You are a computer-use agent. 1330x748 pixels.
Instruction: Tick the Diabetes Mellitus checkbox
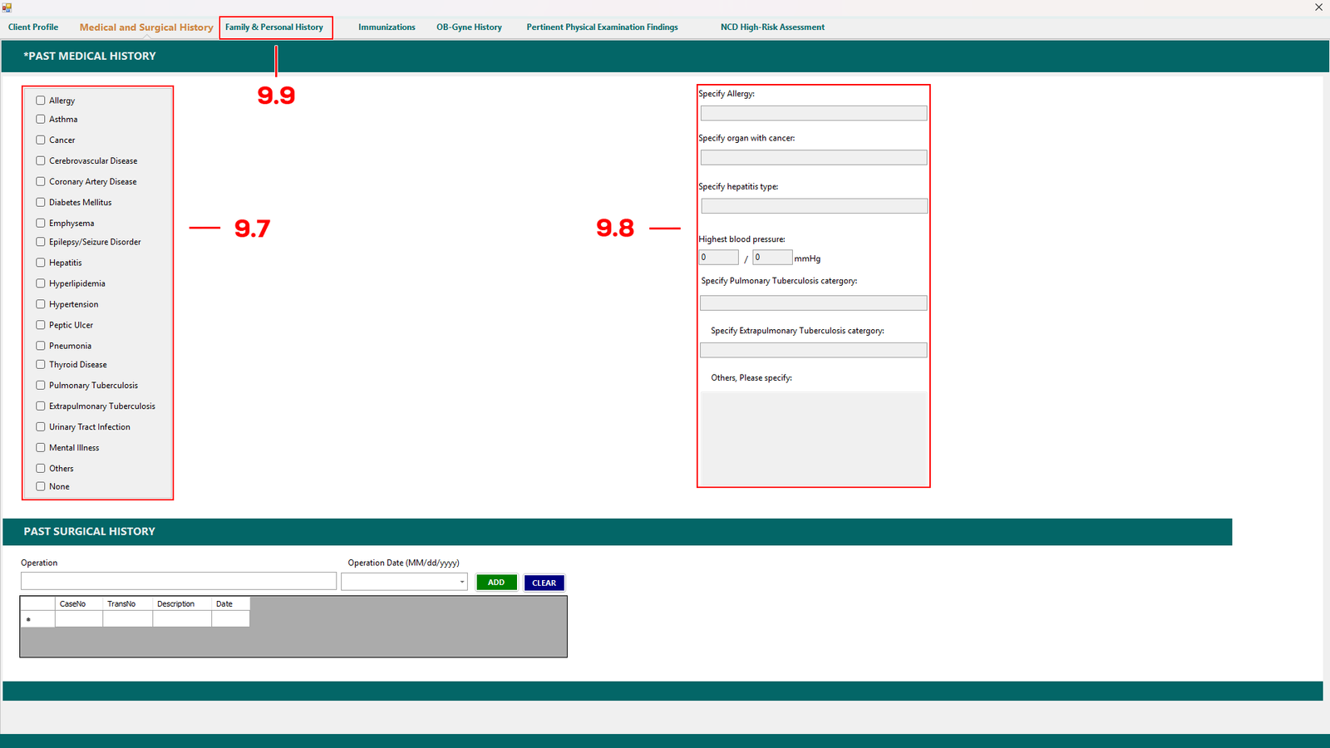(41, 203)
